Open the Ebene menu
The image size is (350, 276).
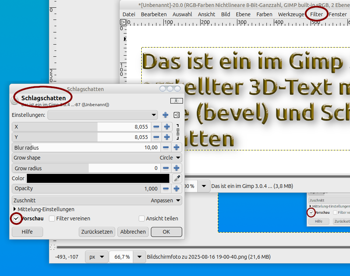(243, 14)
